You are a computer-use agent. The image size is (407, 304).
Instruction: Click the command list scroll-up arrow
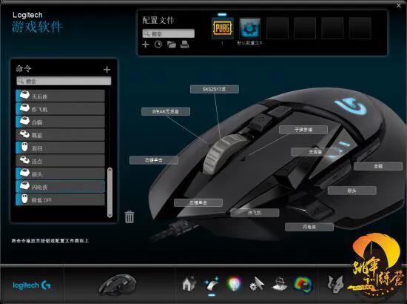(x=110, y=170)
